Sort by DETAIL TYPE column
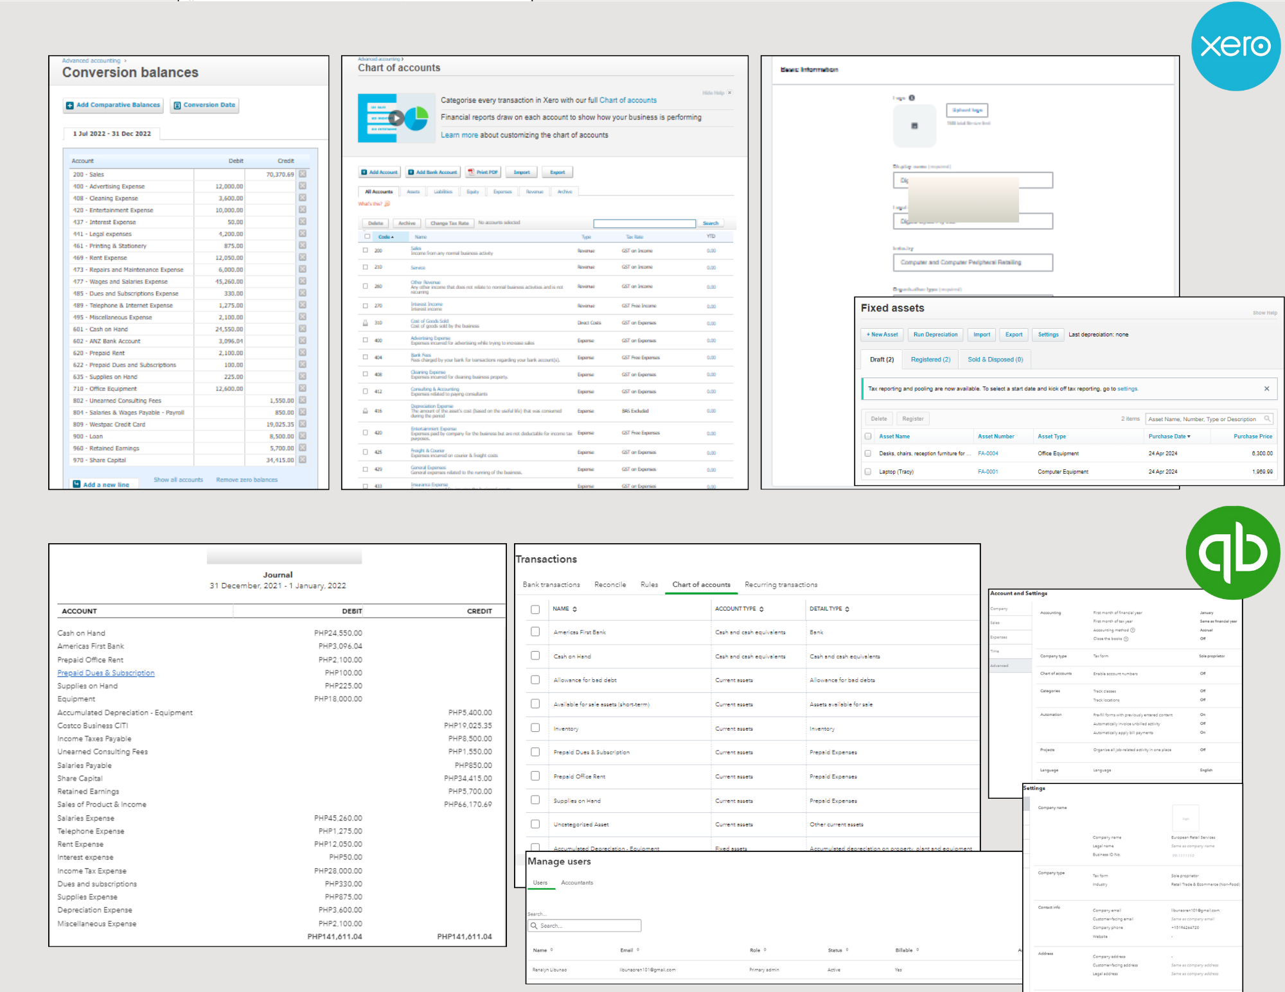The width and height of the screenshot is (1285, 992). click(x=829, y=609)
